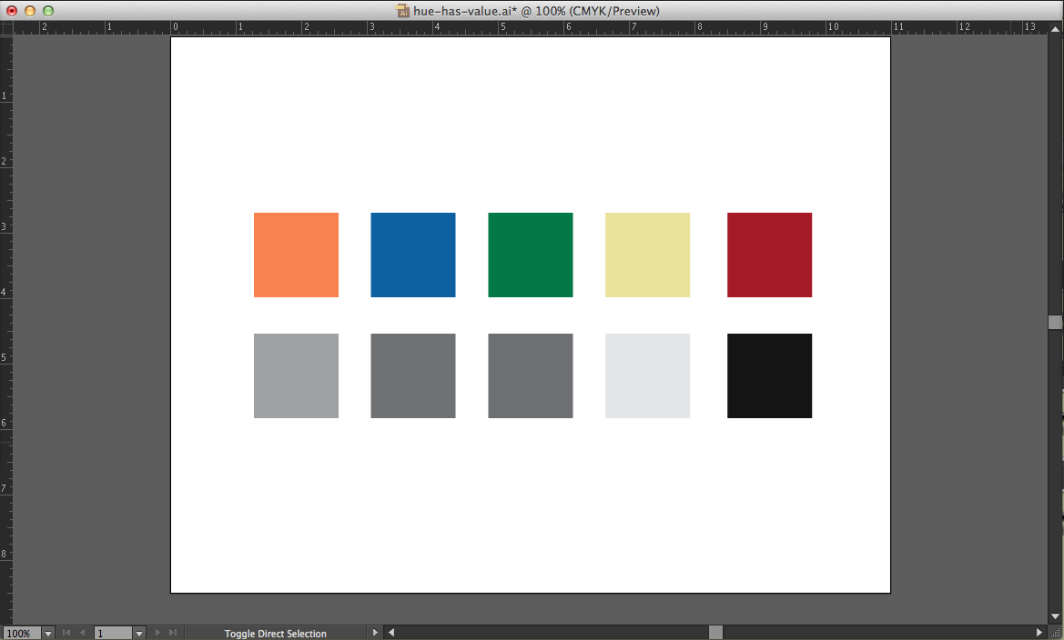Click the horizontal scrollbar left arrow
The height and width of the screenshot is (640, 1064).
point(391,633)
